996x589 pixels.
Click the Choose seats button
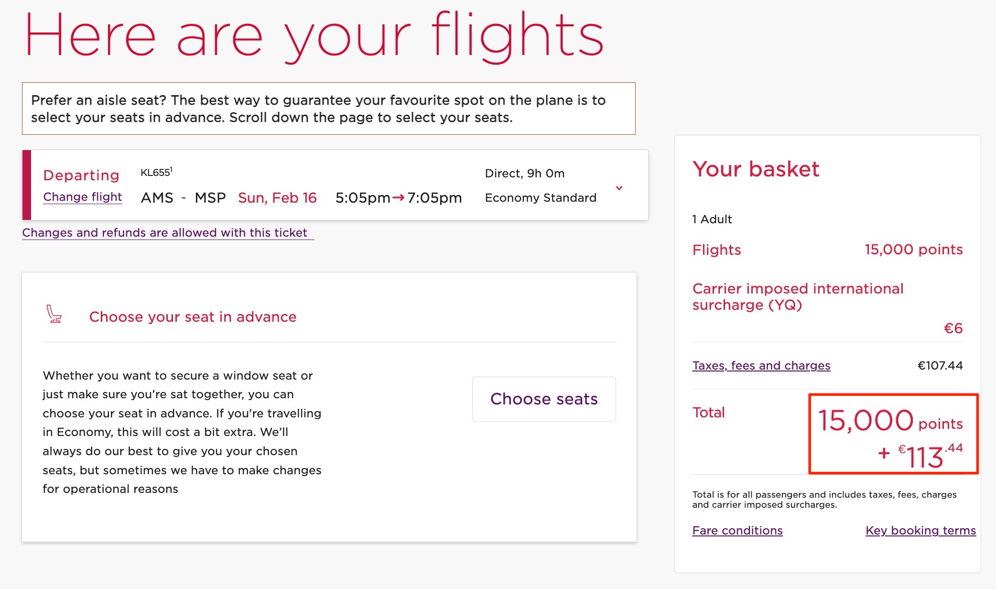click(x=543, y=399)
